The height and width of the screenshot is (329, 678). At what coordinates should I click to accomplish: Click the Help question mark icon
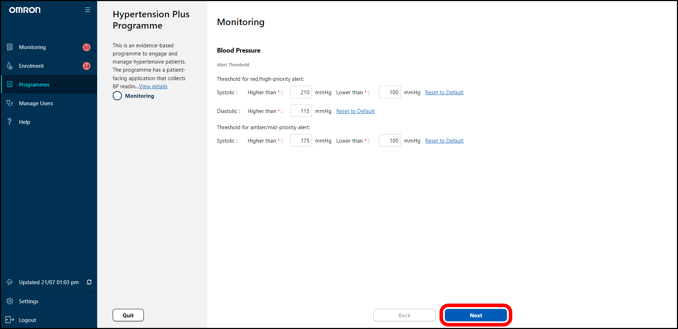tap(10, 122)
